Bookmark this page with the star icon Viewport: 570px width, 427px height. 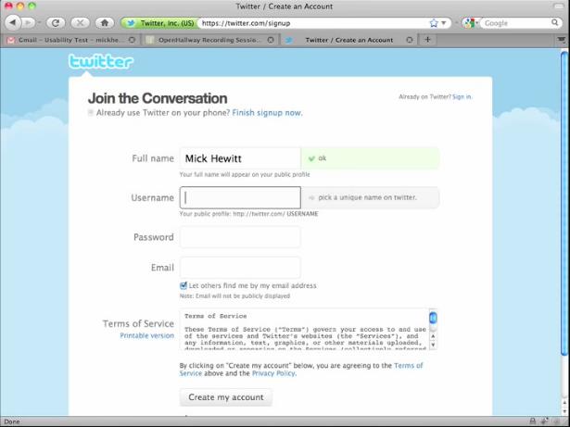[434, 23]
